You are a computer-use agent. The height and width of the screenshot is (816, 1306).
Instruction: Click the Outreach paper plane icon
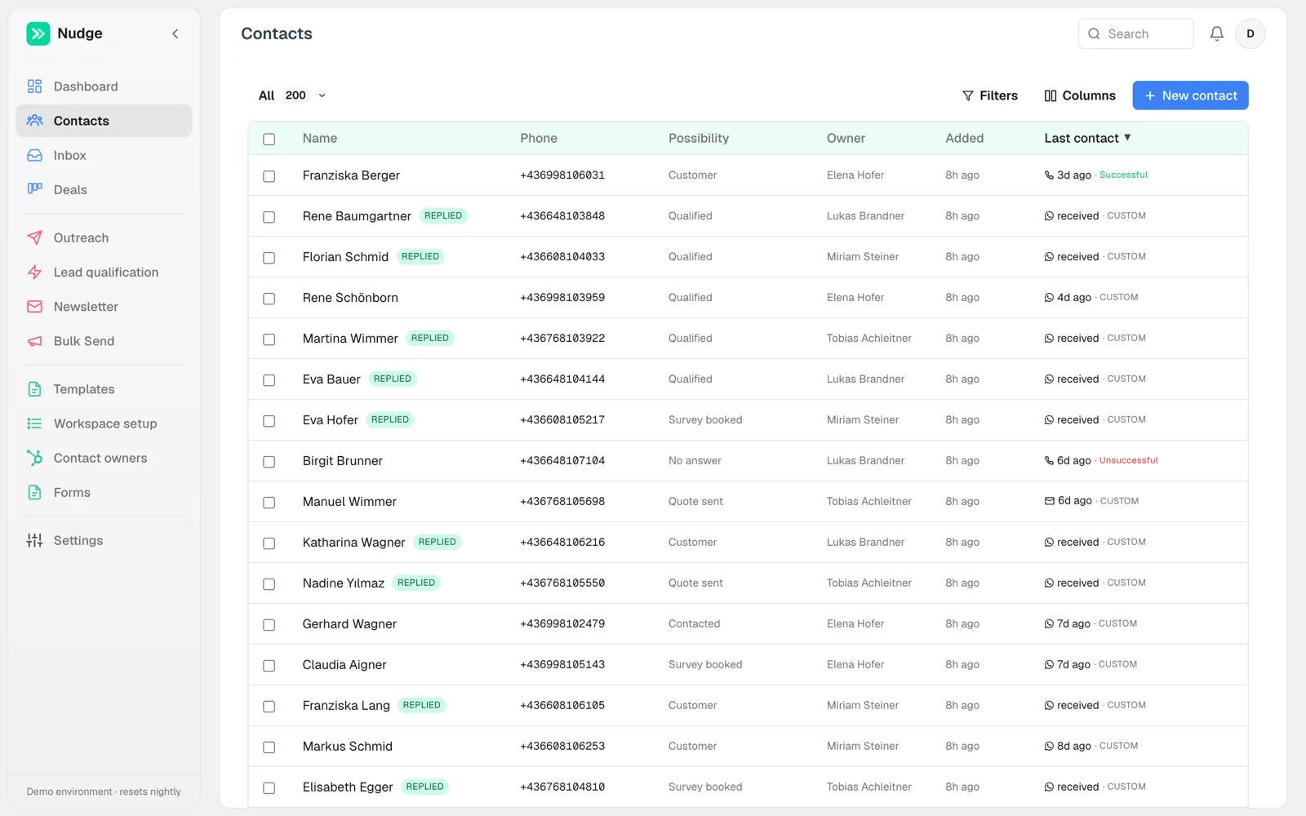[x=34, y=237]
